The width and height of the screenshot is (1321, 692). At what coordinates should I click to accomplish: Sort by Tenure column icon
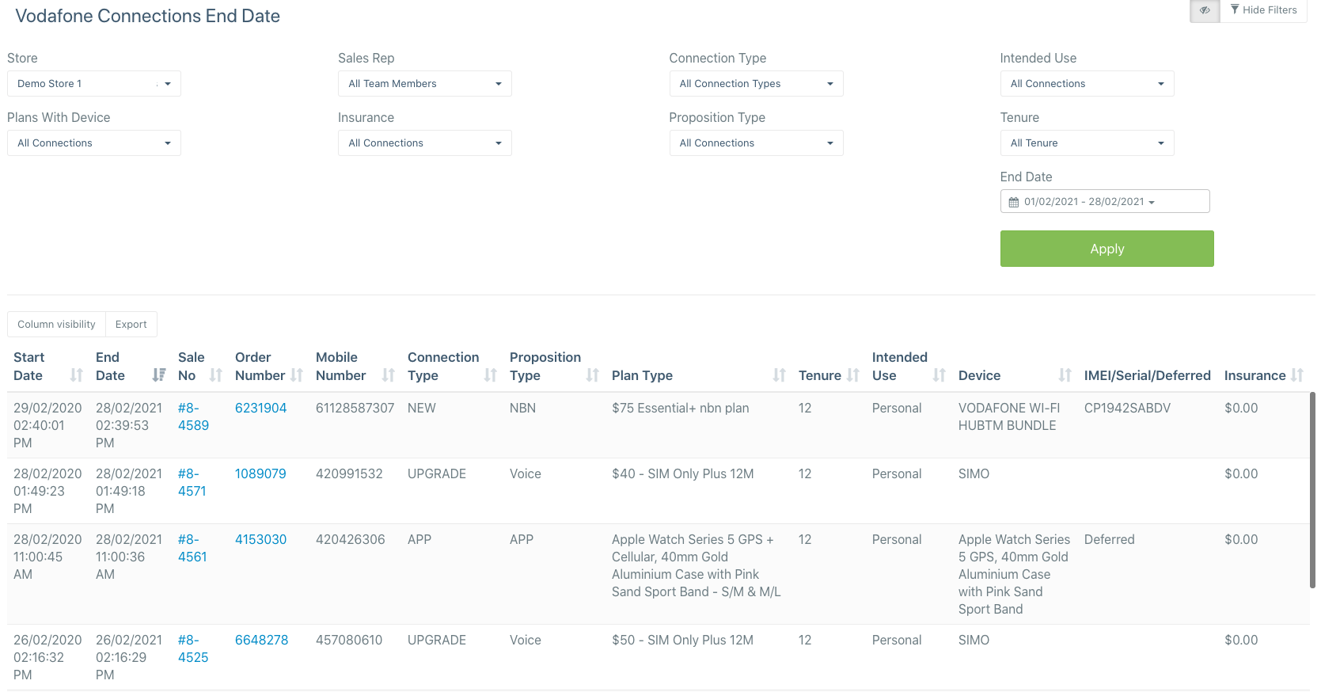[852, 375]
